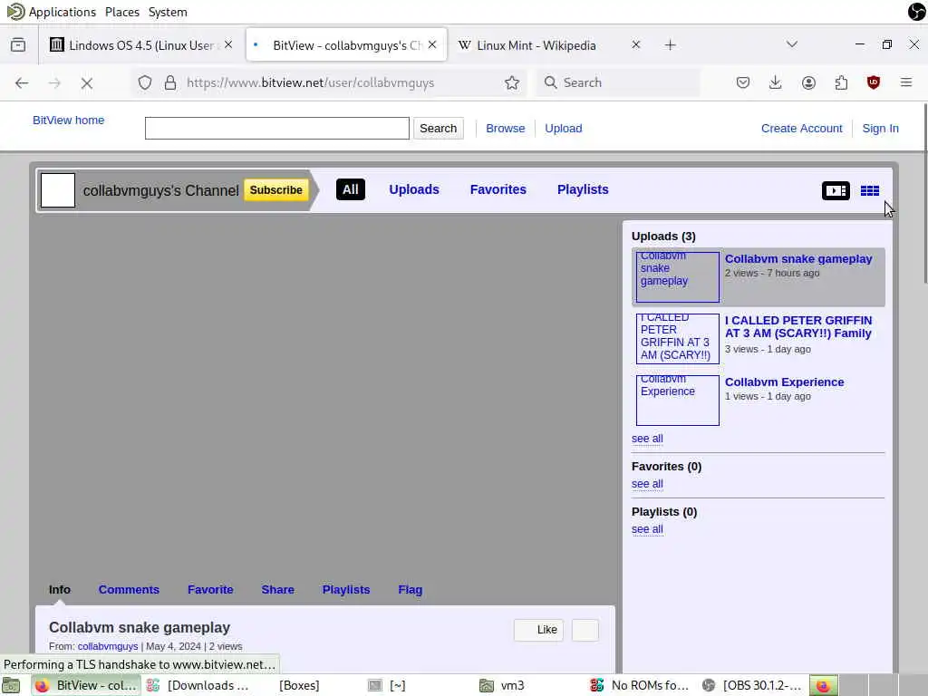
Task: Open a new browser tab
Action: 670,45
